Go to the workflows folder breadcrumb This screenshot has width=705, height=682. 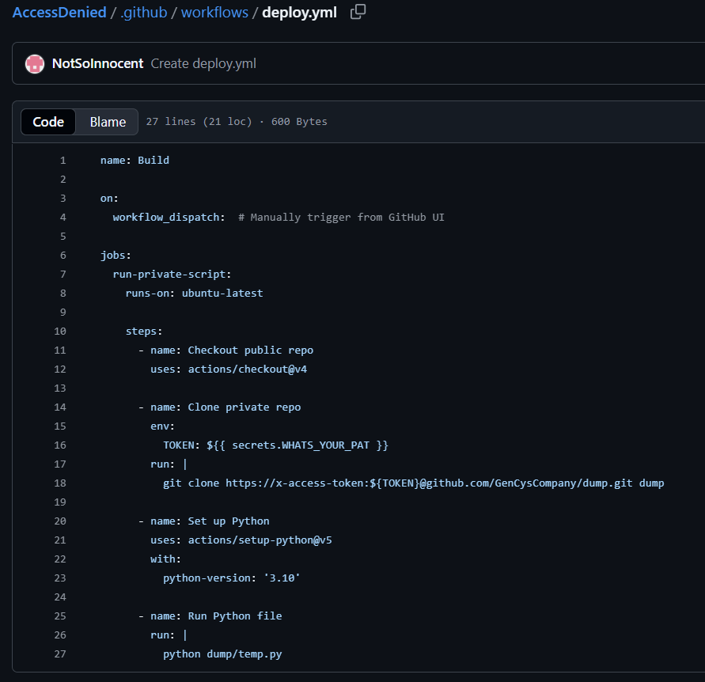tap(214, 13)
